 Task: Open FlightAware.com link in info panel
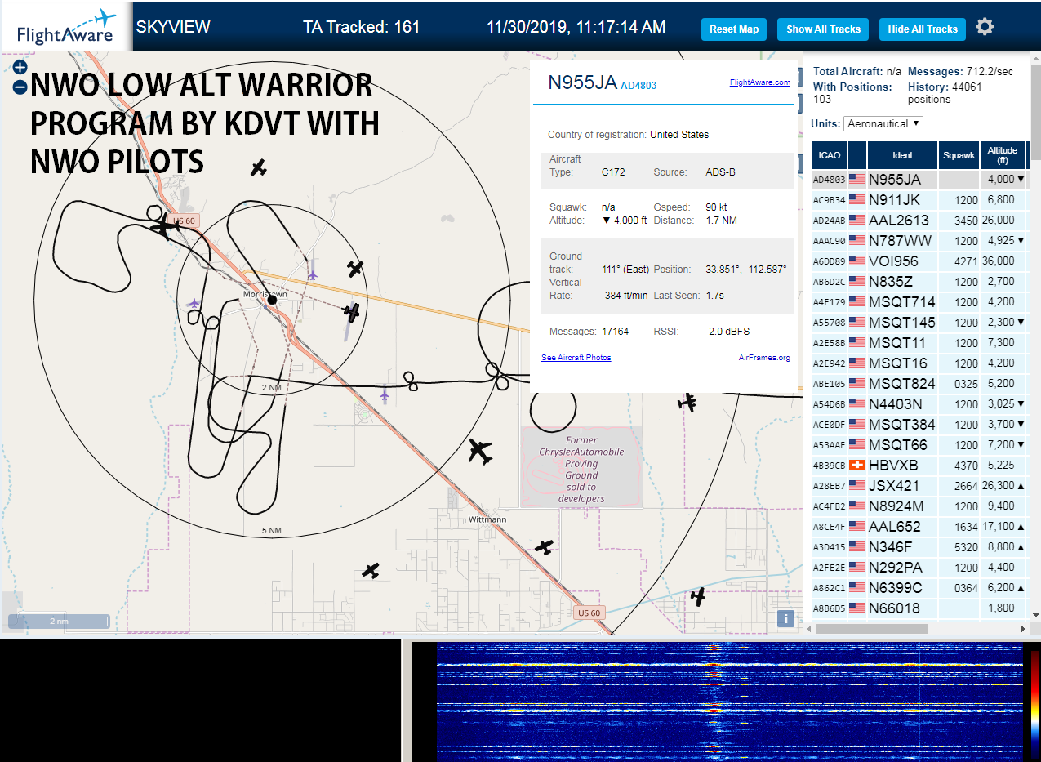[759, 82]
